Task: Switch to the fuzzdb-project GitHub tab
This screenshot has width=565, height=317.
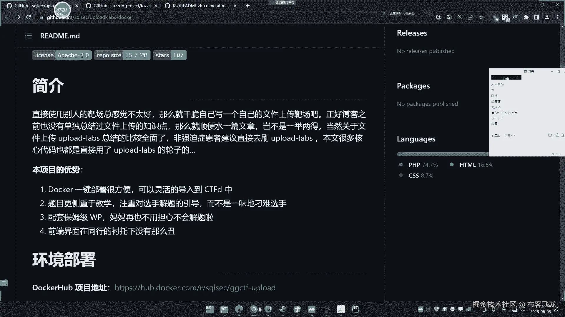Action: click(x=122, y=6)
